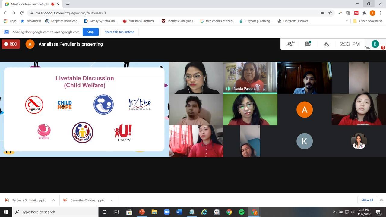Click Share this tab instead
Image resolution: width=386 pixels, height=217 pixels.
[119, 32]
